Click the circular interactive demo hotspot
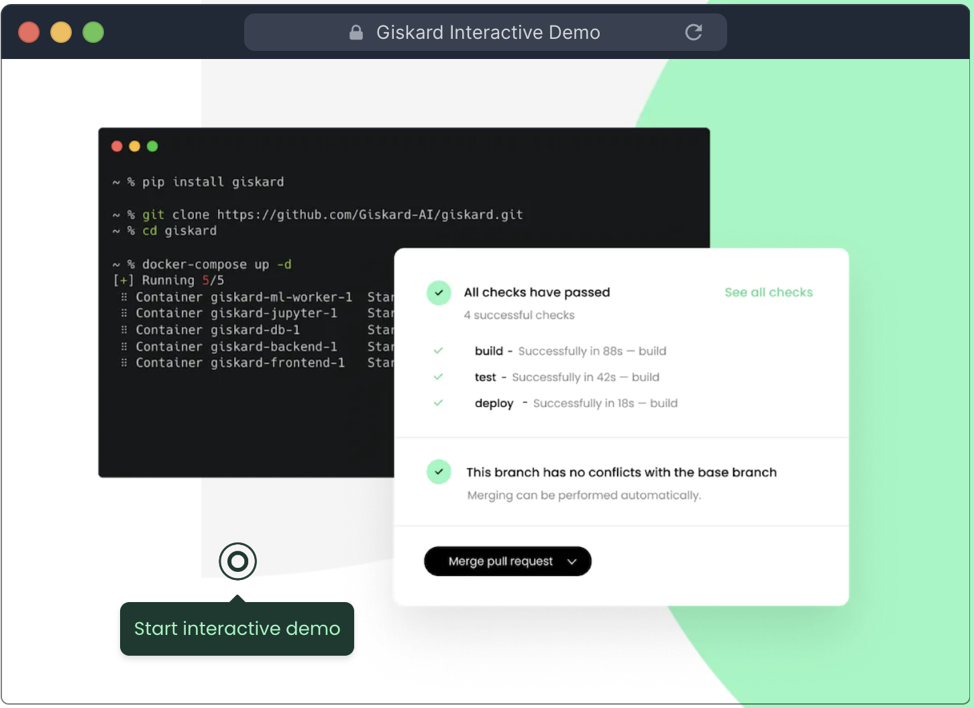 (237, 561)
